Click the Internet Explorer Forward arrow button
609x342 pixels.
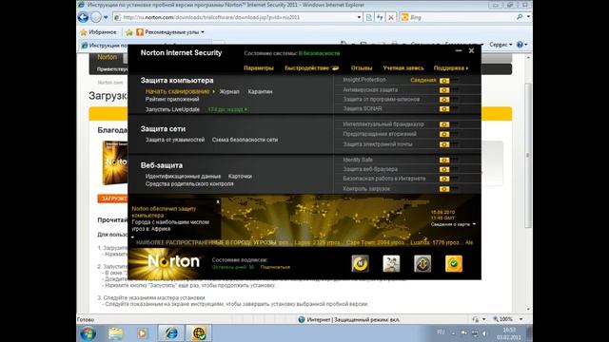95,17
